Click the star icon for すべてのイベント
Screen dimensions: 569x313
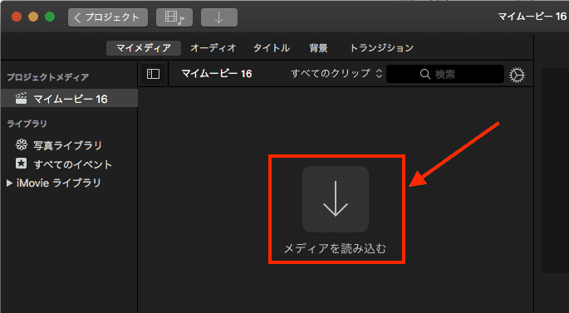[21, 164]
